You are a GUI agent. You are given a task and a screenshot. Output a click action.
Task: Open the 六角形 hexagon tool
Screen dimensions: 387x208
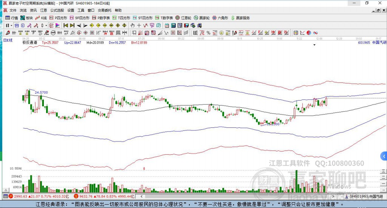pyautogui.click(x=220, y=18)
